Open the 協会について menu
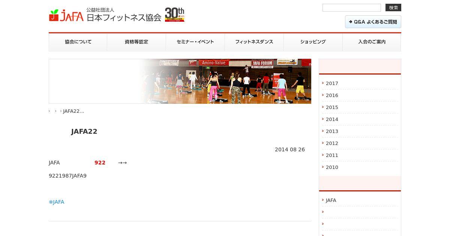450x236 pixels. pyautogui.click(x=78, y=42)
